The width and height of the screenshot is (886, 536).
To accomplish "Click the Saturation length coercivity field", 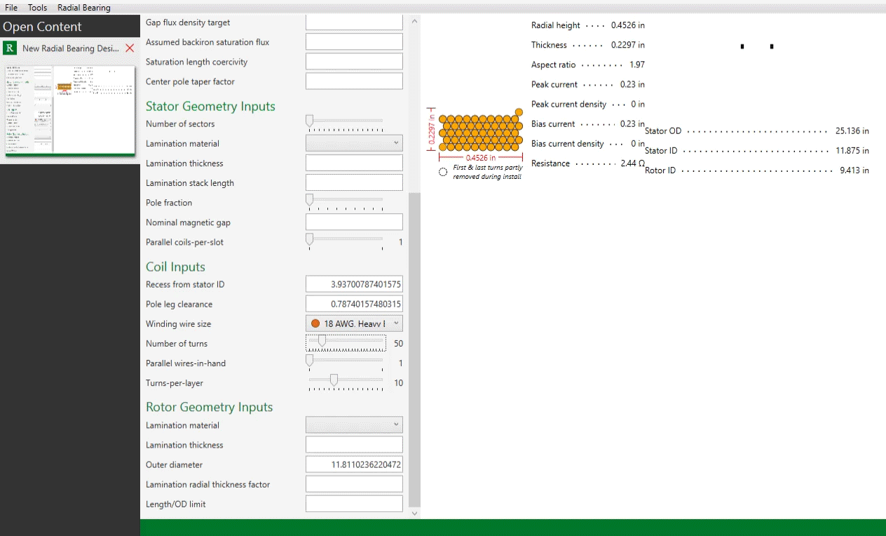I will tap(354, 62).
